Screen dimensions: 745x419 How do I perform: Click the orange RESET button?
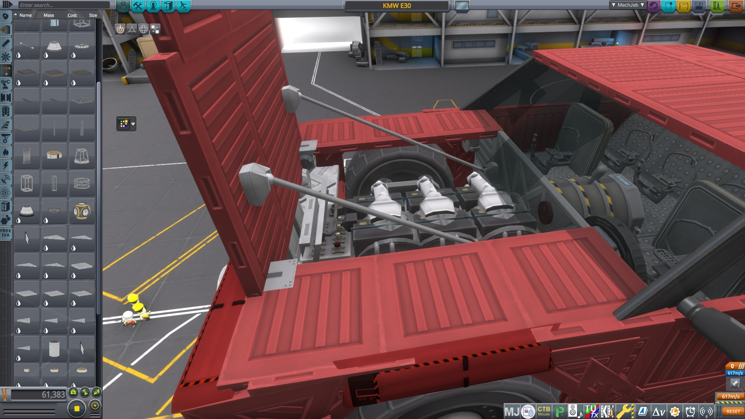tap(733, 412)
